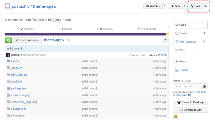The height and width of the screenshot is (120, 214).
Task: Star the theme-apex repository
Action: [x=176, y=6]
